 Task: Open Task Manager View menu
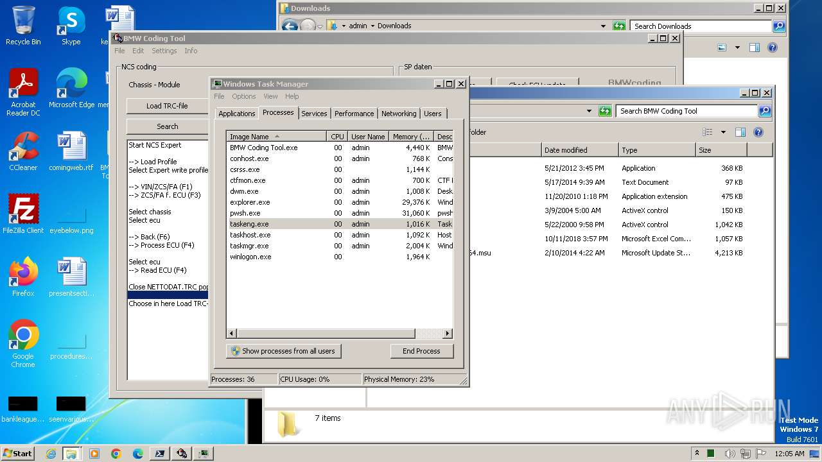point(270,96)
